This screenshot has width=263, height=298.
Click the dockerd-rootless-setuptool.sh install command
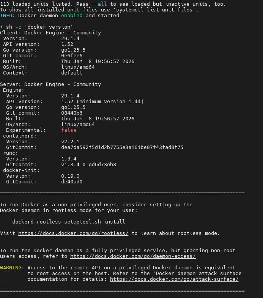tap(68, 222)
